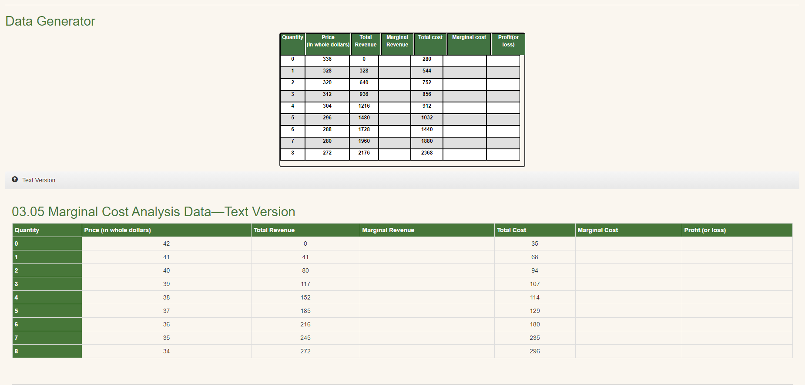Click total cost 544 in Data Generator
The image size is (805, 385).
click(x=427, y=71)
